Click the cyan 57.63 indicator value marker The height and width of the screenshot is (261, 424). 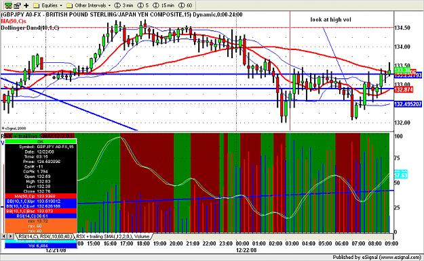click(401, 175)
